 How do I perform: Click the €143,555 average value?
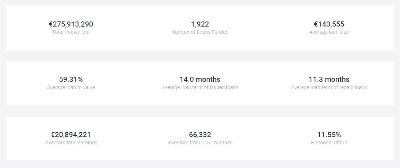[x=329, y=24]
